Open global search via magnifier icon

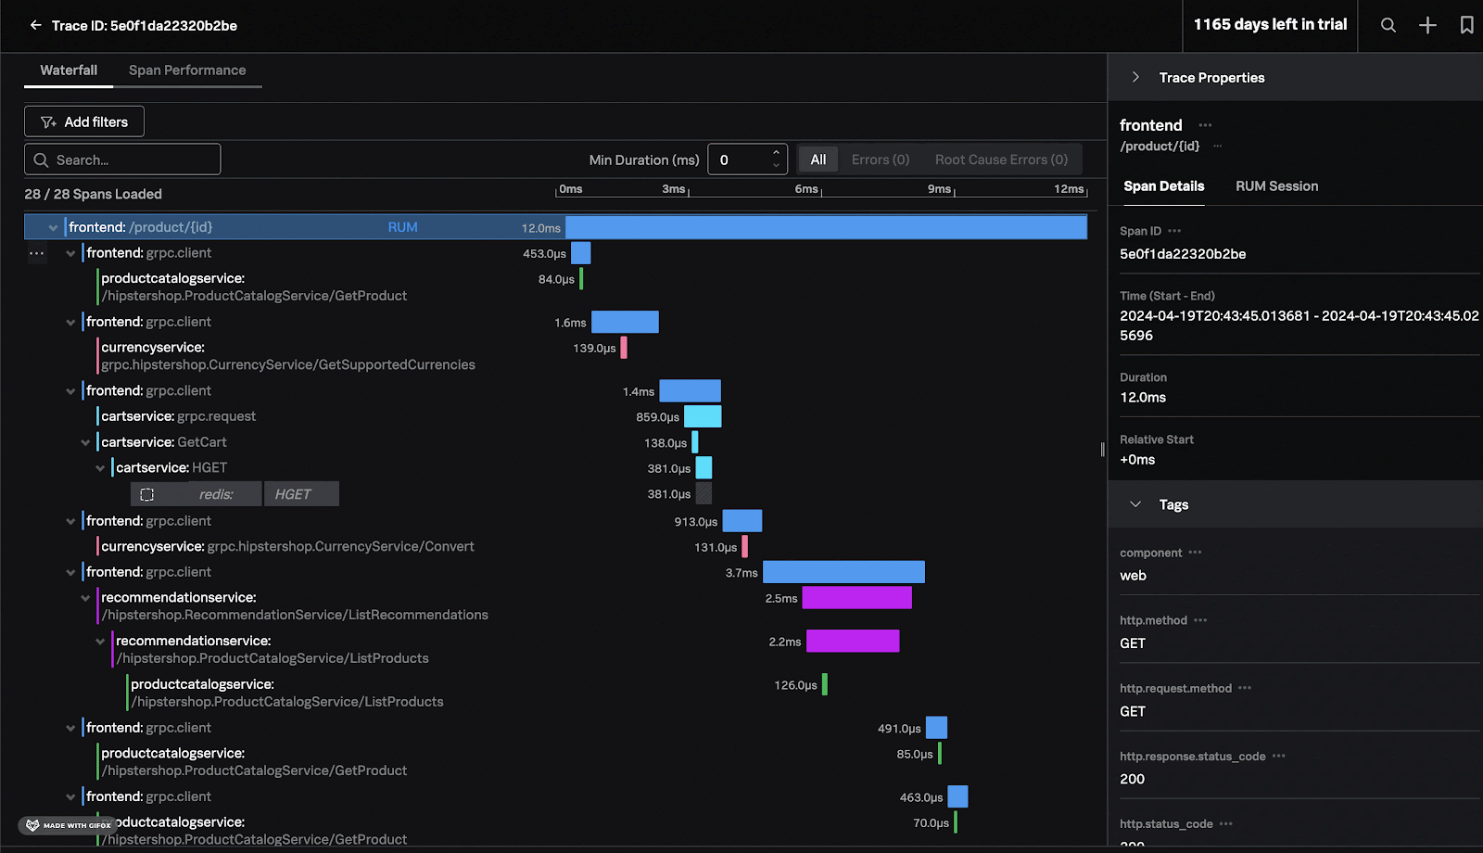click(x=1388, y=25)
